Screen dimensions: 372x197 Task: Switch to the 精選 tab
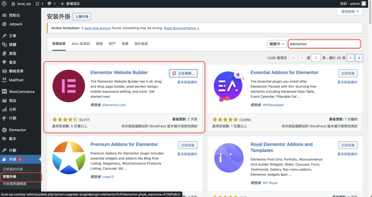coord(100,44)
